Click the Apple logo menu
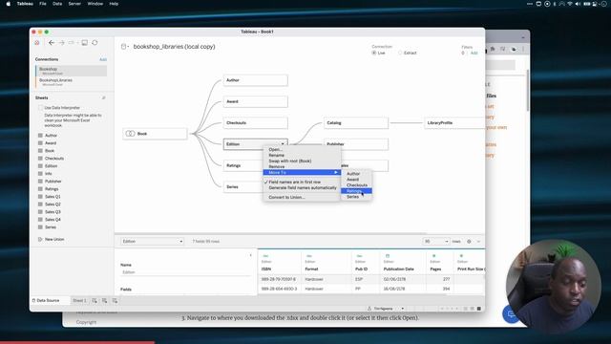 [x=9, y=4]
